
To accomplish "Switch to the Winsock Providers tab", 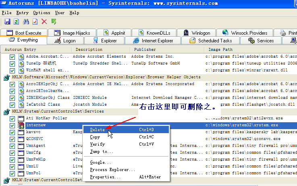I will coord(245,33).
